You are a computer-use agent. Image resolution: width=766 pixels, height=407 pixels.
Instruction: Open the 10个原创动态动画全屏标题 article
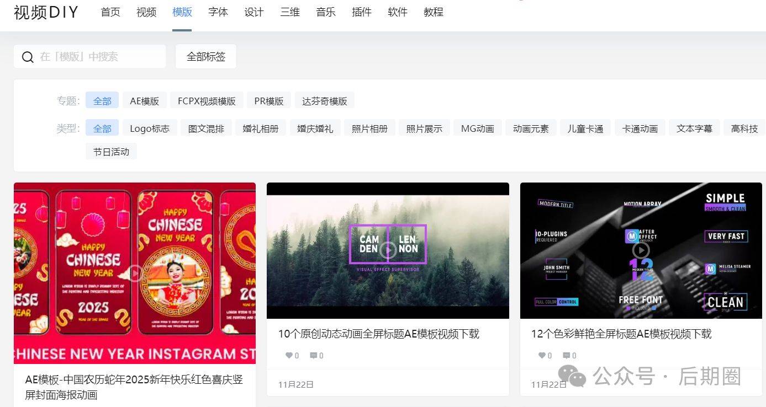click(378, 334)
